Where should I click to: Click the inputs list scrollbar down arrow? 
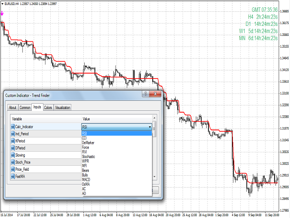point(155,177)
